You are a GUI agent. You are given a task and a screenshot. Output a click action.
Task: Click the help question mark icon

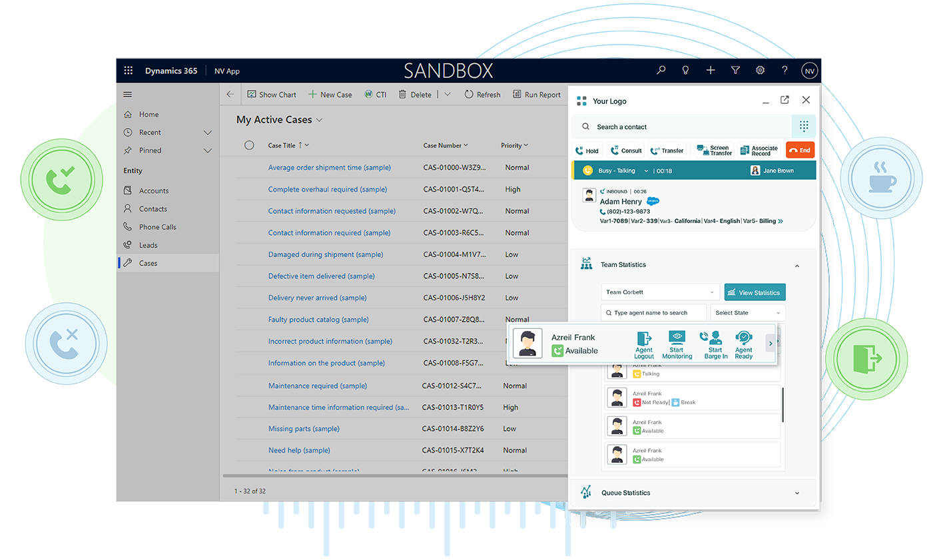click(785, 70)
